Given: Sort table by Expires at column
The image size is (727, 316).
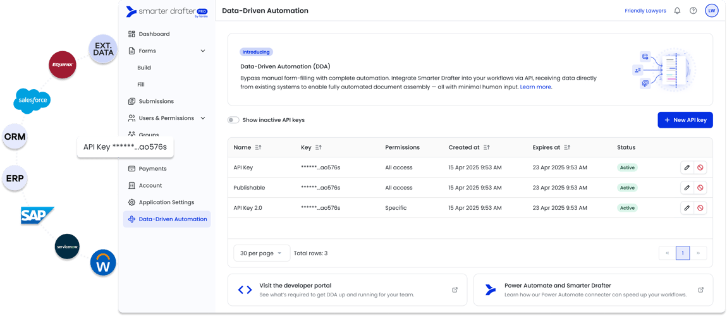Looking at the screenshot, I should click(x=567, y=147).
